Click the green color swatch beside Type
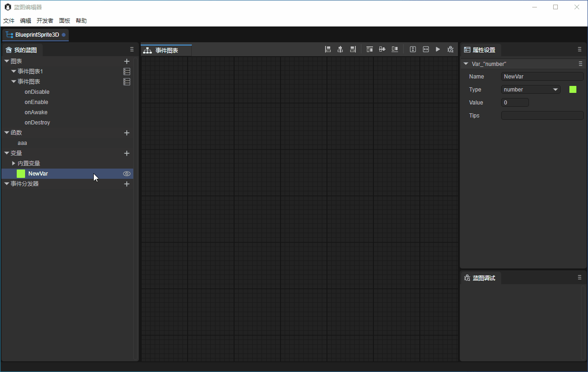The width and height of the screenshot is (588, 372). [573, 90]
